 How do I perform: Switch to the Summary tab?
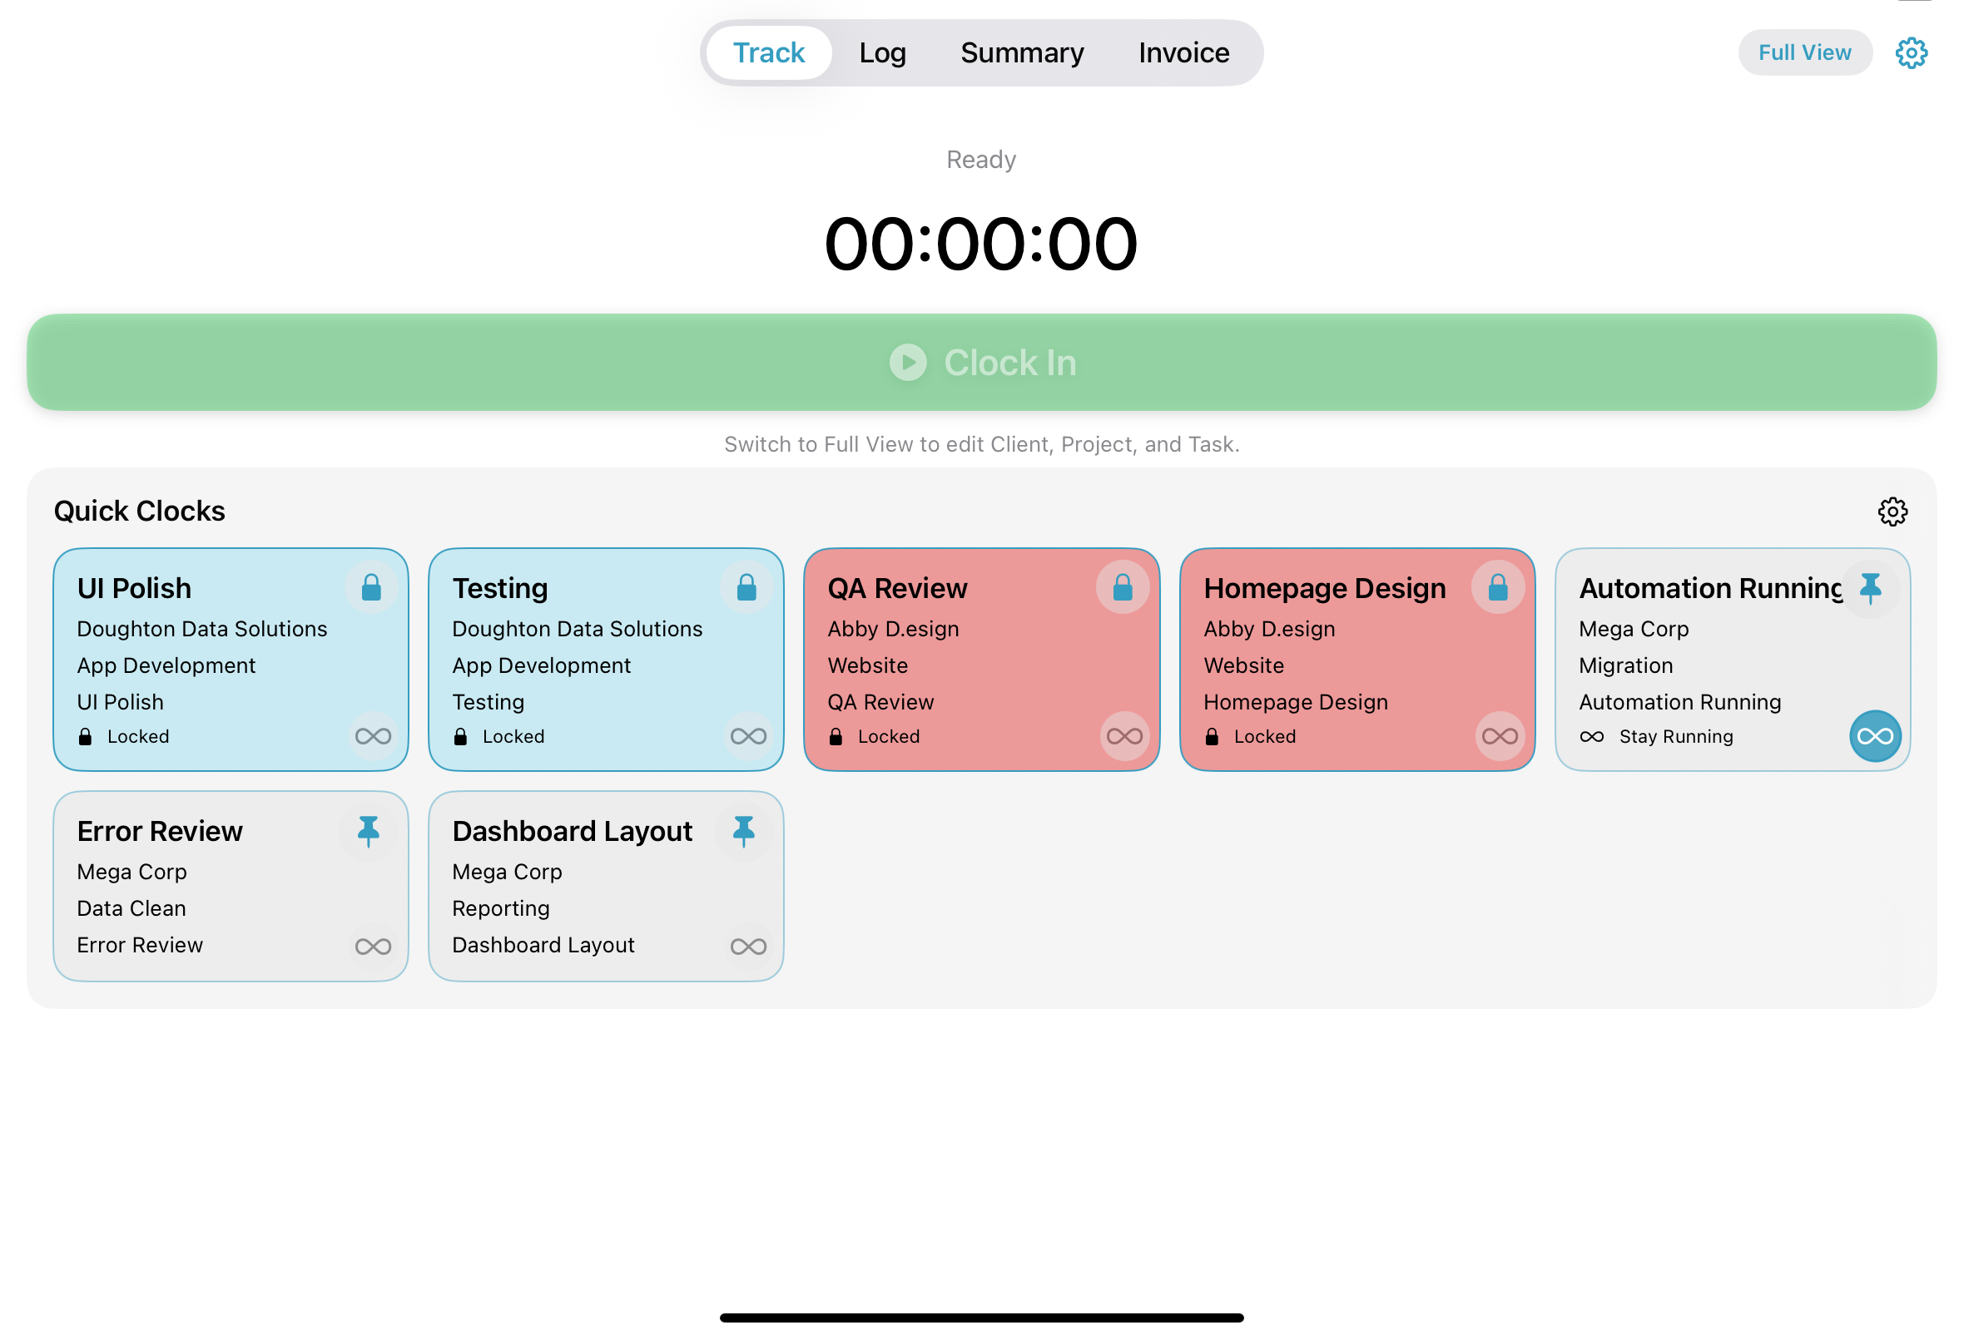click(x=1022, y=52)
